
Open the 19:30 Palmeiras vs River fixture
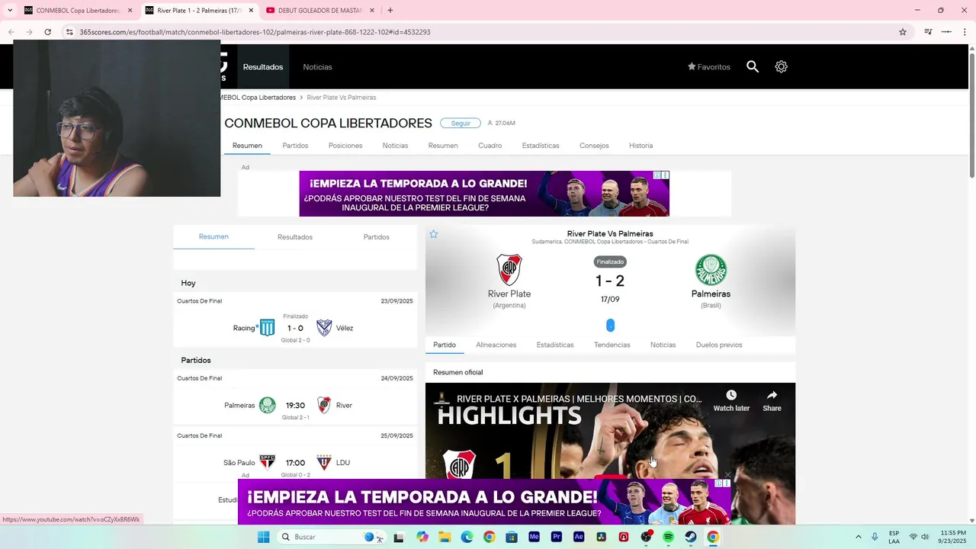coord(295,405)
